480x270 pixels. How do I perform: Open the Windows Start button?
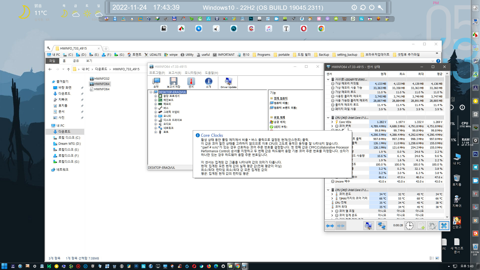point(4,266)
